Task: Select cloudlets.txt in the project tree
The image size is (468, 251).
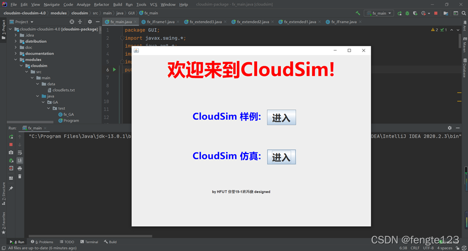Action: [x=61, y=90]
